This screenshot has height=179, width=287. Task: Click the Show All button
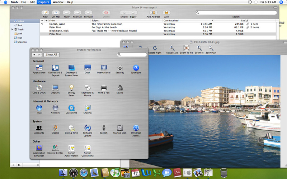pos(51,55)
